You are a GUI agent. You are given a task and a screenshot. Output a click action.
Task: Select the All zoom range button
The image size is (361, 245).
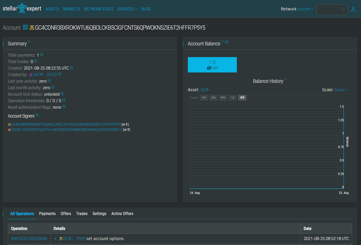pyautogui.click(x=242, y=97)
